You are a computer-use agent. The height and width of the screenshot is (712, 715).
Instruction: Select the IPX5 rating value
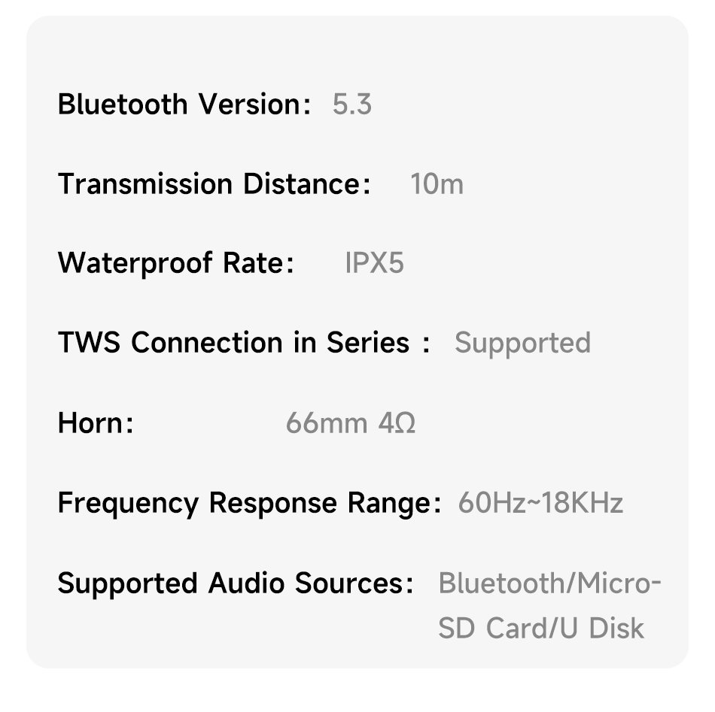click(374, 264)
